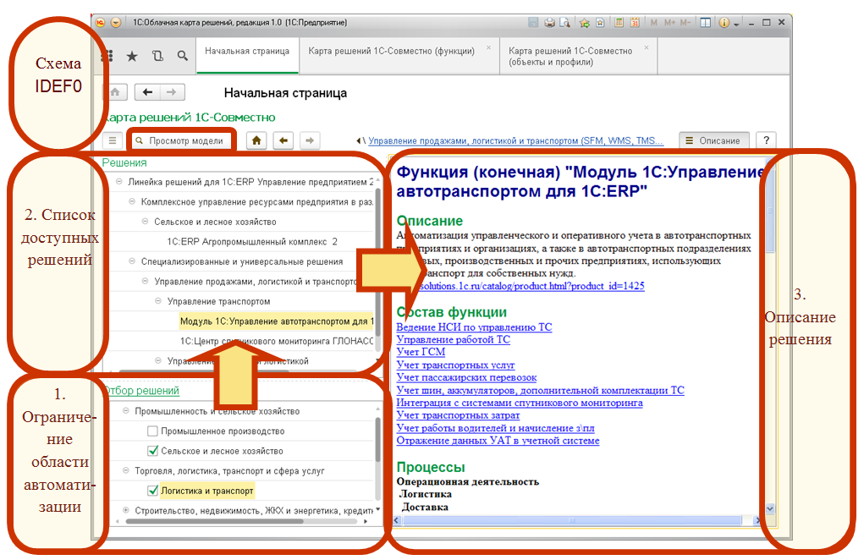Viewport: 864px width, 560px height.
Task: Click description panel vertical scrollbar down arrow
Action: [x=770, y=508]
